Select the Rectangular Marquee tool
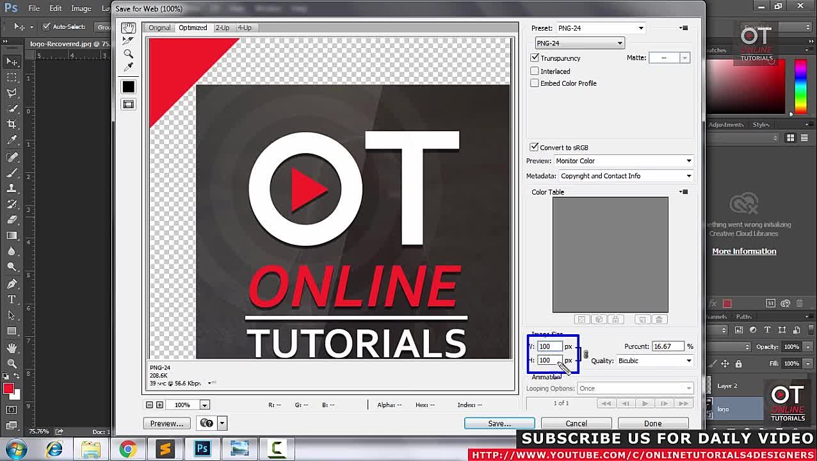Screen dimensions: 817x461 pyautogui.click(x=12, y=77)
